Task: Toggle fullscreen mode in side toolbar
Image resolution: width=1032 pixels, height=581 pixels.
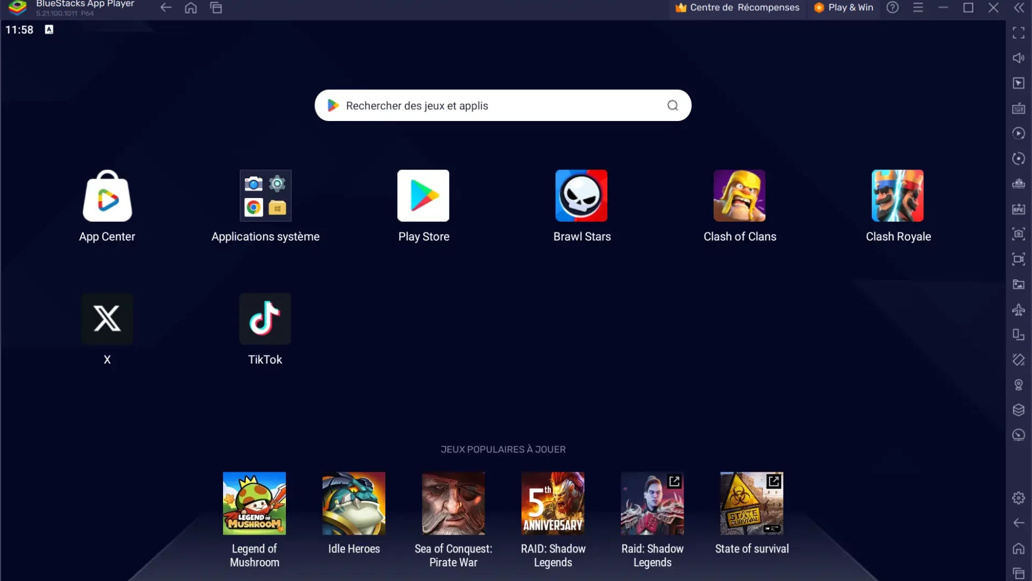Action: [1019, 33]
